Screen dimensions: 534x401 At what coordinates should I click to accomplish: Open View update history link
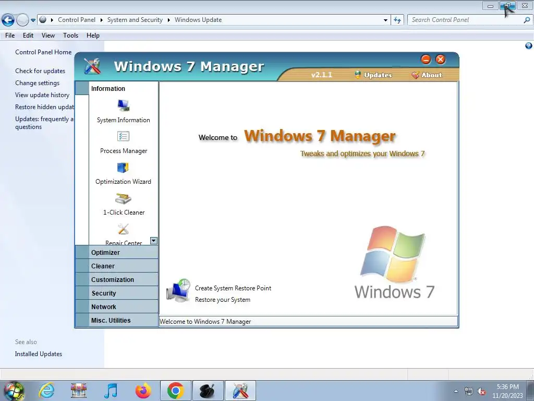click(x=42, y=95)
